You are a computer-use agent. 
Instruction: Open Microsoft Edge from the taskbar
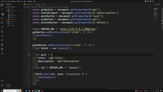26,91
